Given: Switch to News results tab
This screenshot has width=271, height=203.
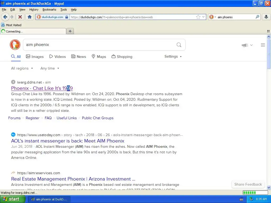Looking at the screenshot, I should click(x=79, y=57).
